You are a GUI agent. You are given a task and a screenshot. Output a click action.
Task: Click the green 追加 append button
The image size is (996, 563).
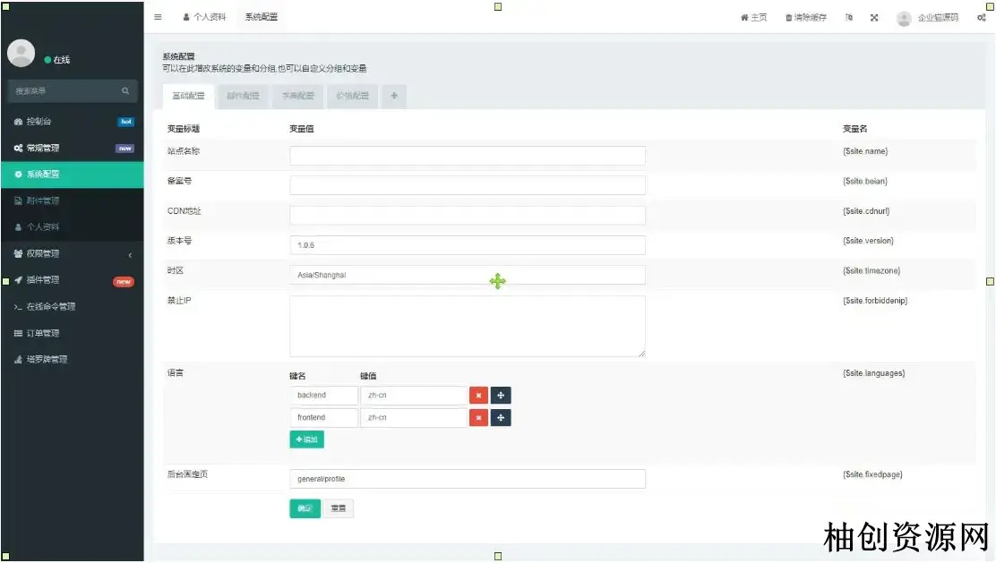click(x=306, y=439)
